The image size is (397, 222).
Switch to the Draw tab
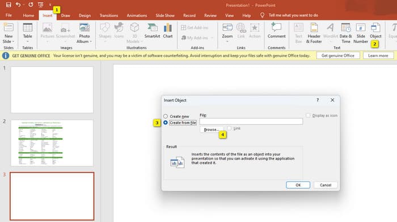(65, 15)
